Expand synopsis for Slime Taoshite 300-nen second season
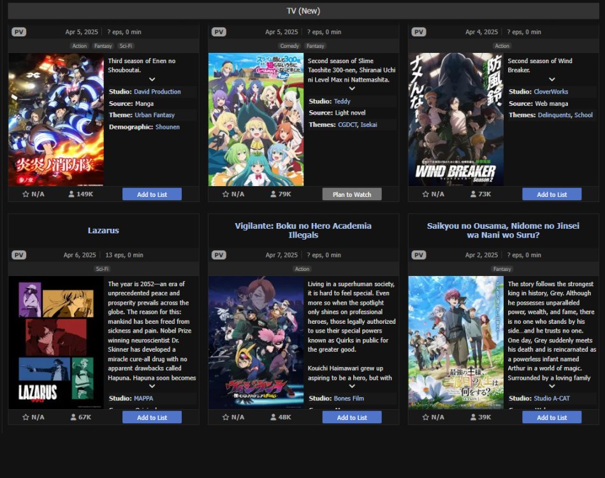 (352, 89)
